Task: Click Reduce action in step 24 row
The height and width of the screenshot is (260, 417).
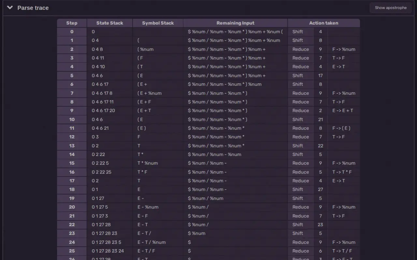Action: click(301, 242)
